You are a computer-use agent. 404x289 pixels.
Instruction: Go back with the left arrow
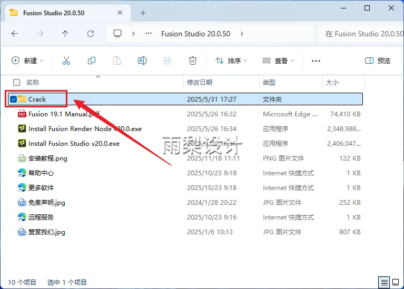(x=15, y=34)
